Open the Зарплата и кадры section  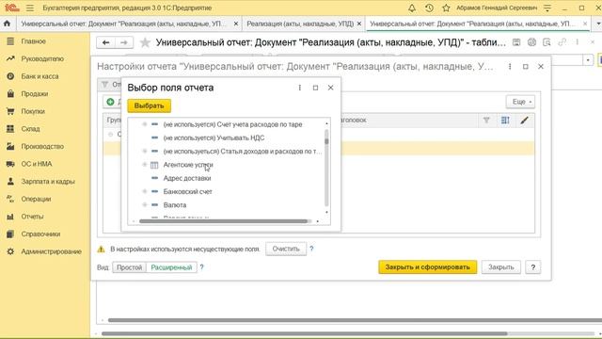[48, 181]
